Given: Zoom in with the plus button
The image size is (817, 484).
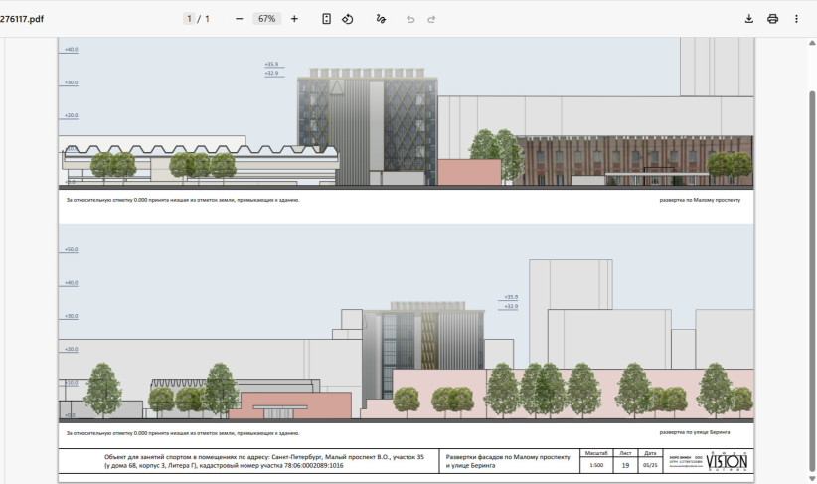Looking at the screenshot, I should (294, 19).
